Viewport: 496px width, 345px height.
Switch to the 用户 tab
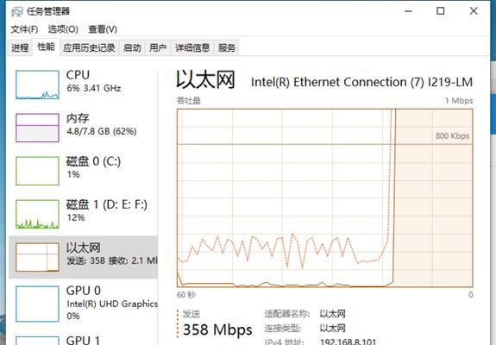tap(158, 48)
